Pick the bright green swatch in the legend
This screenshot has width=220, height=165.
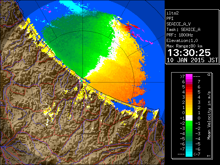tap(189, 123)
